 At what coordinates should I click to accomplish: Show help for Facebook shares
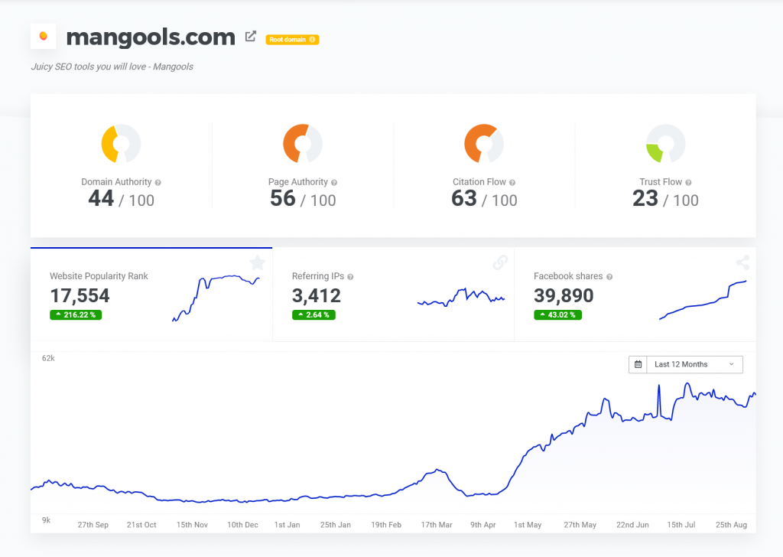(x=609, y=277)
